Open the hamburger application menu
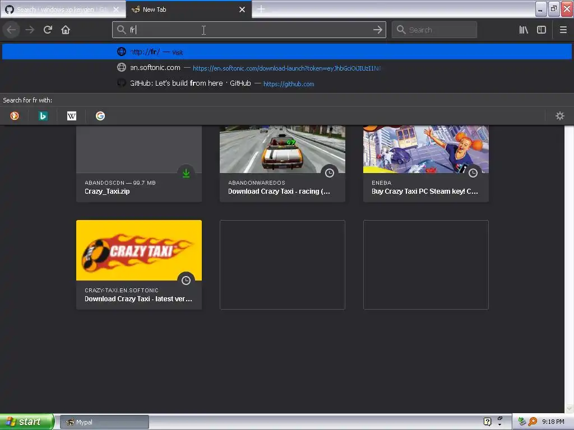The image size is (574, 430). [x=563, y=30]
